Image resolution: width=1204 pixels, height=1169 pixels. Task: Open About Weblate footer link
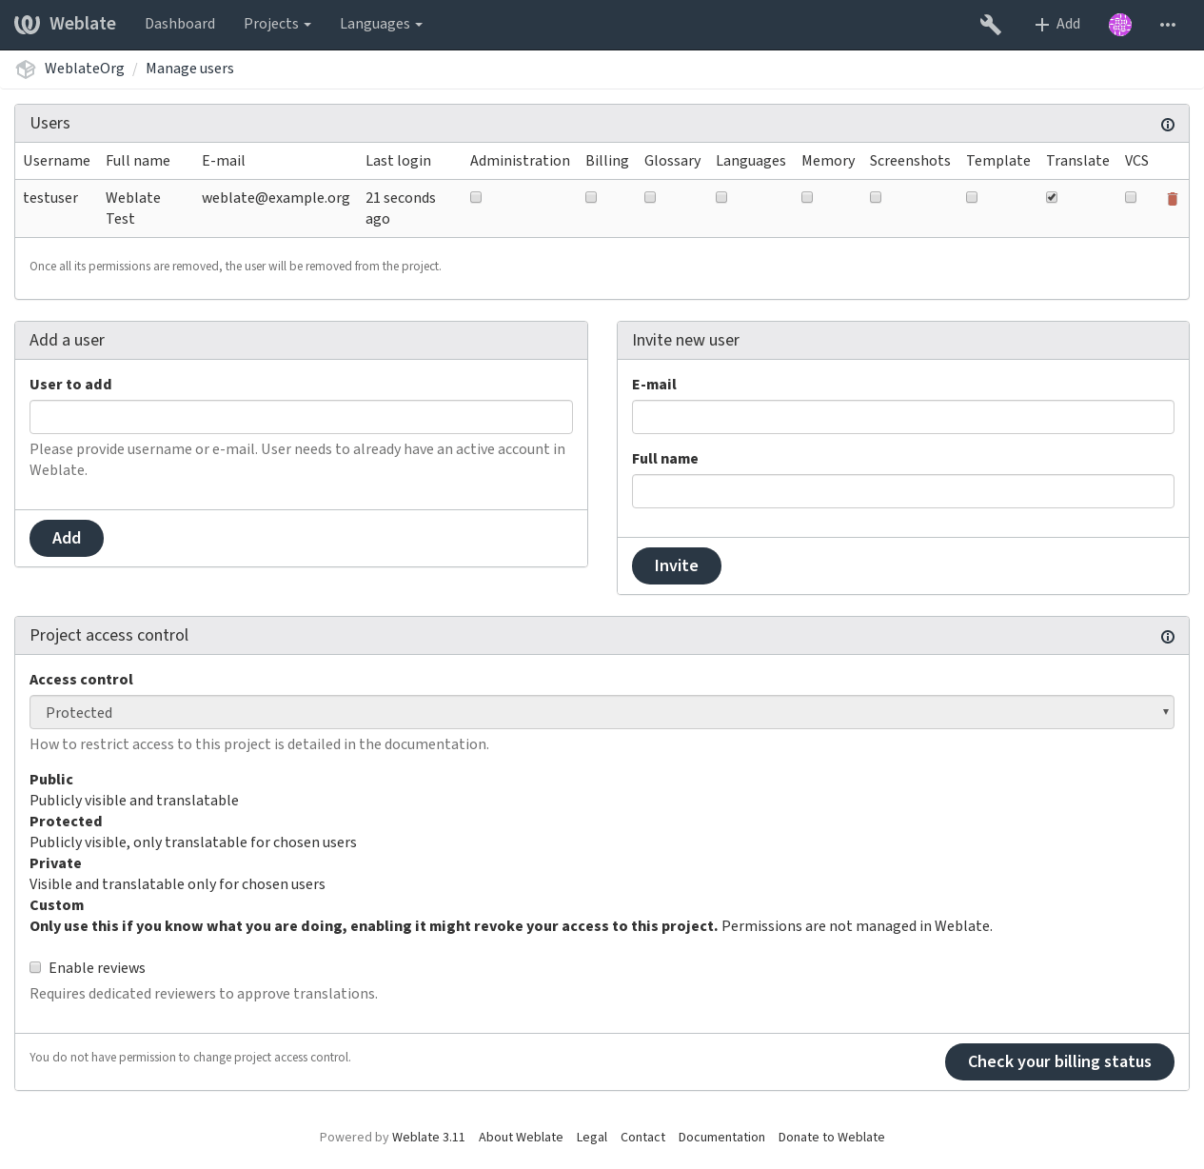(x=521, y=1137)
